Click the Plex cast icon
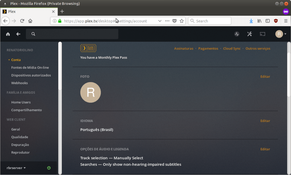The height and width of the screenshot is (175, 291). coord(262,34)
